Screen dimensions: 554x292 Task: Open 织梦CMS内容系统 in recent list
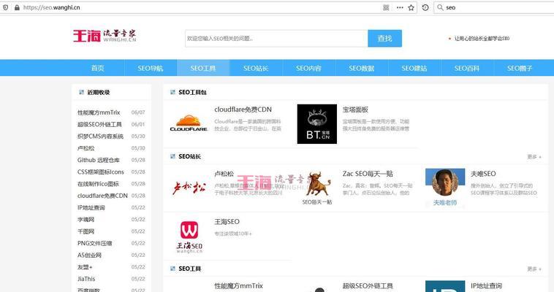(x=100, y=137)
